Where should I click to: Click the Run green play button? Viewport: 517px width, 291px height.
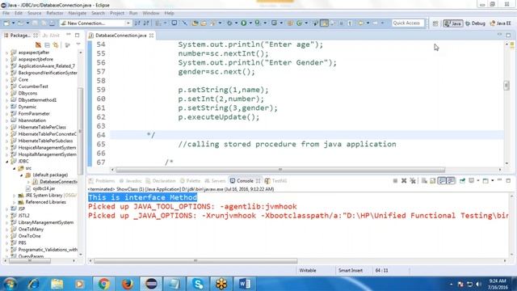pos(244,23)
